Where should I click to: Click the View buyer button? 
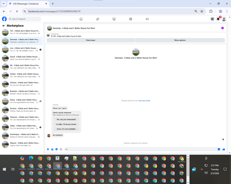[91, 40]
